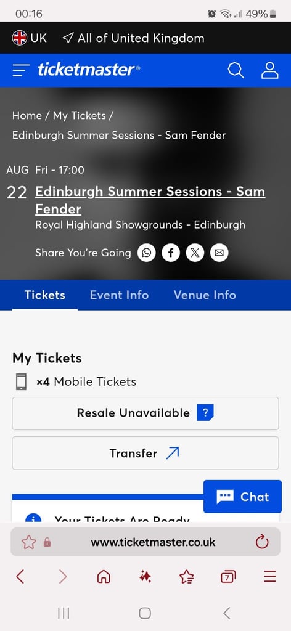Share event via WhatsApp icon

pos(147,253)
